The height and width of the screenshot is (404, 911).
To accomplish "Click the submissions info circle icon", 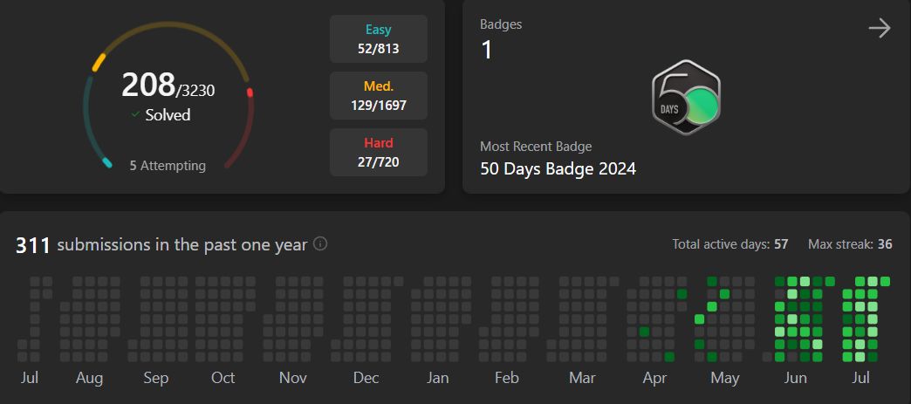I will [320, 243].
